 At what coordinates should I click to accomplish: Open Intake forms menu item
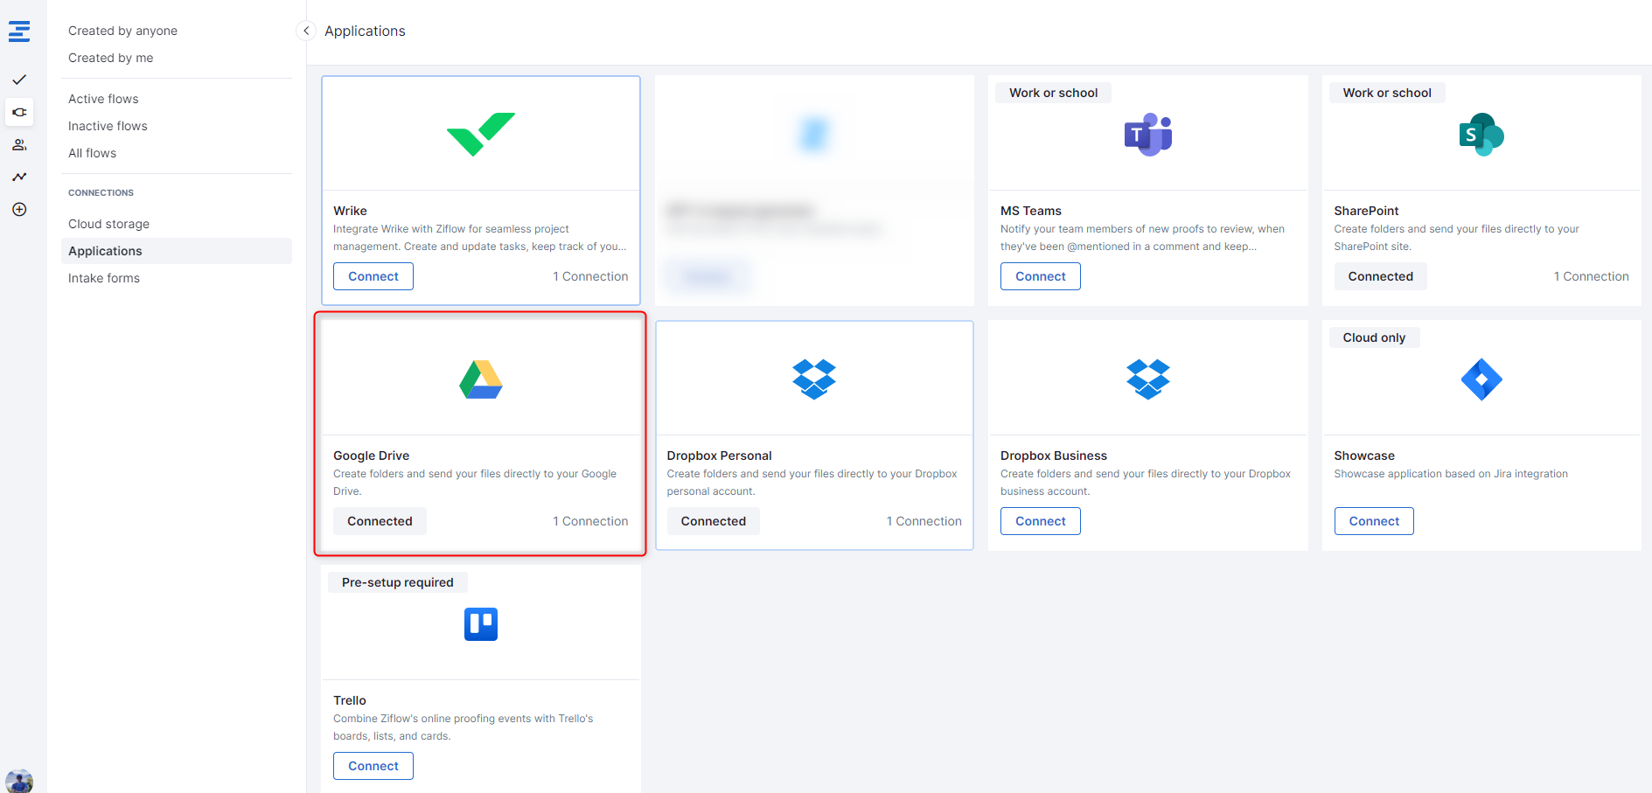tap(104, 278)
